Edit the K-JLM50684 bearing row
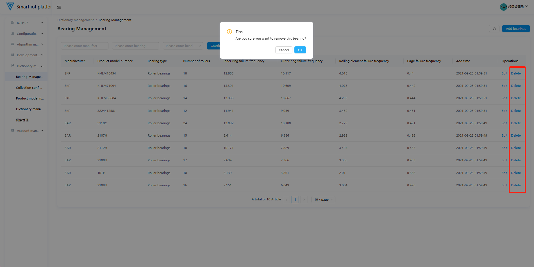 point(505,98)
